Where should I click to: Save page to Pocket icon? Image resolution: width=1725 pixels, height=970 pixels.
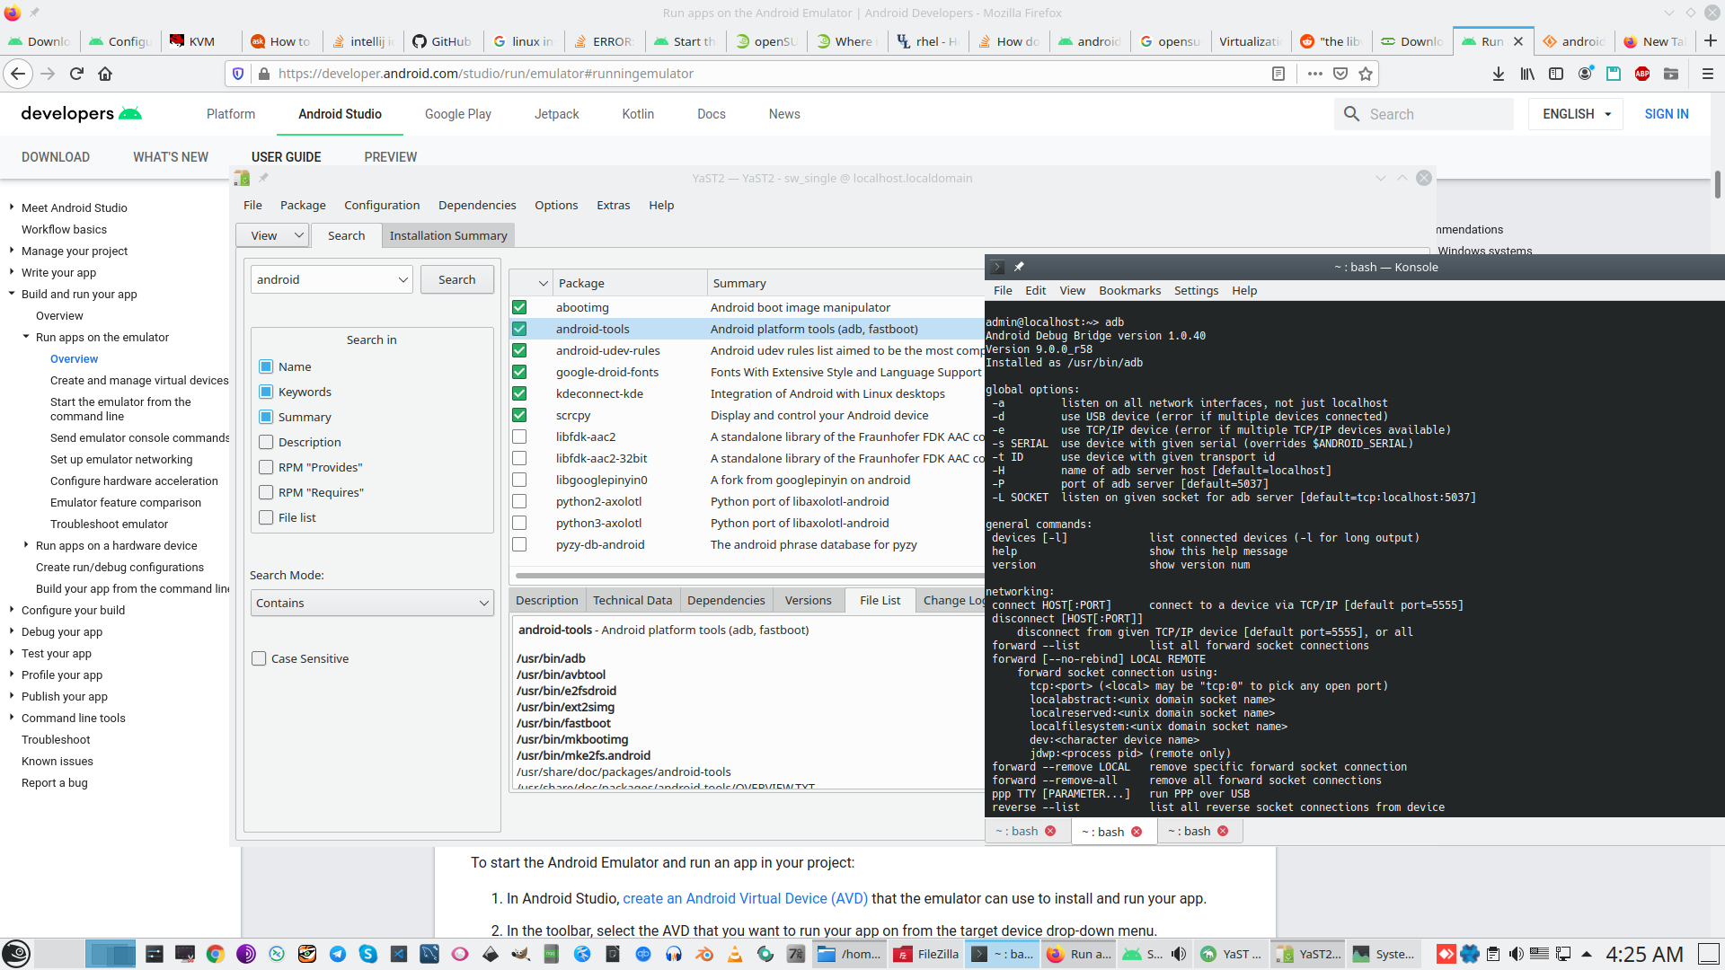click(1340, 74)
